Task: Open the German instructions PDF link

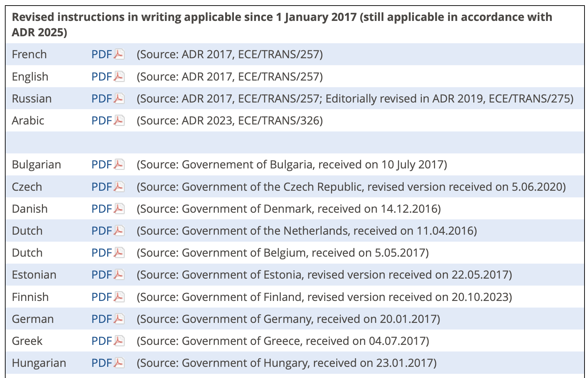Action: [x=102, y=319]
